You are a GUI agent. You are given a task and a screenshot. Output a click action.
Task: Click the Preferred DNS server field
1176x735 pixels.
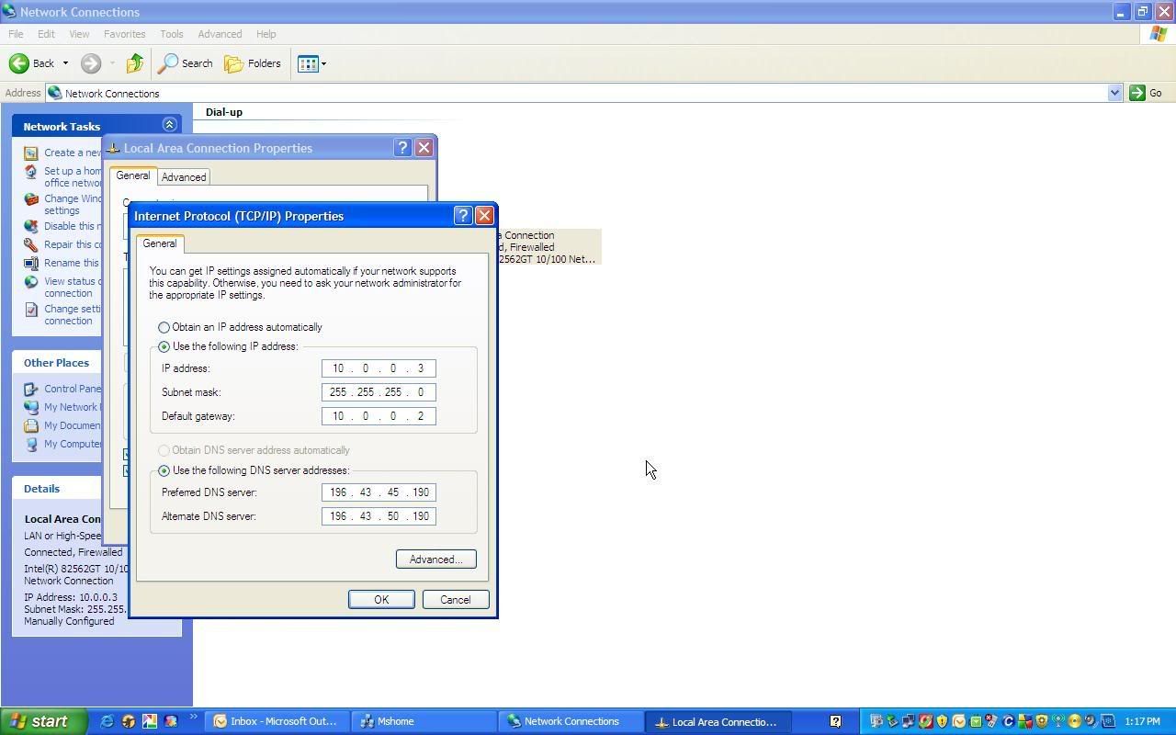pyautogui.click(x=379, y=492)
